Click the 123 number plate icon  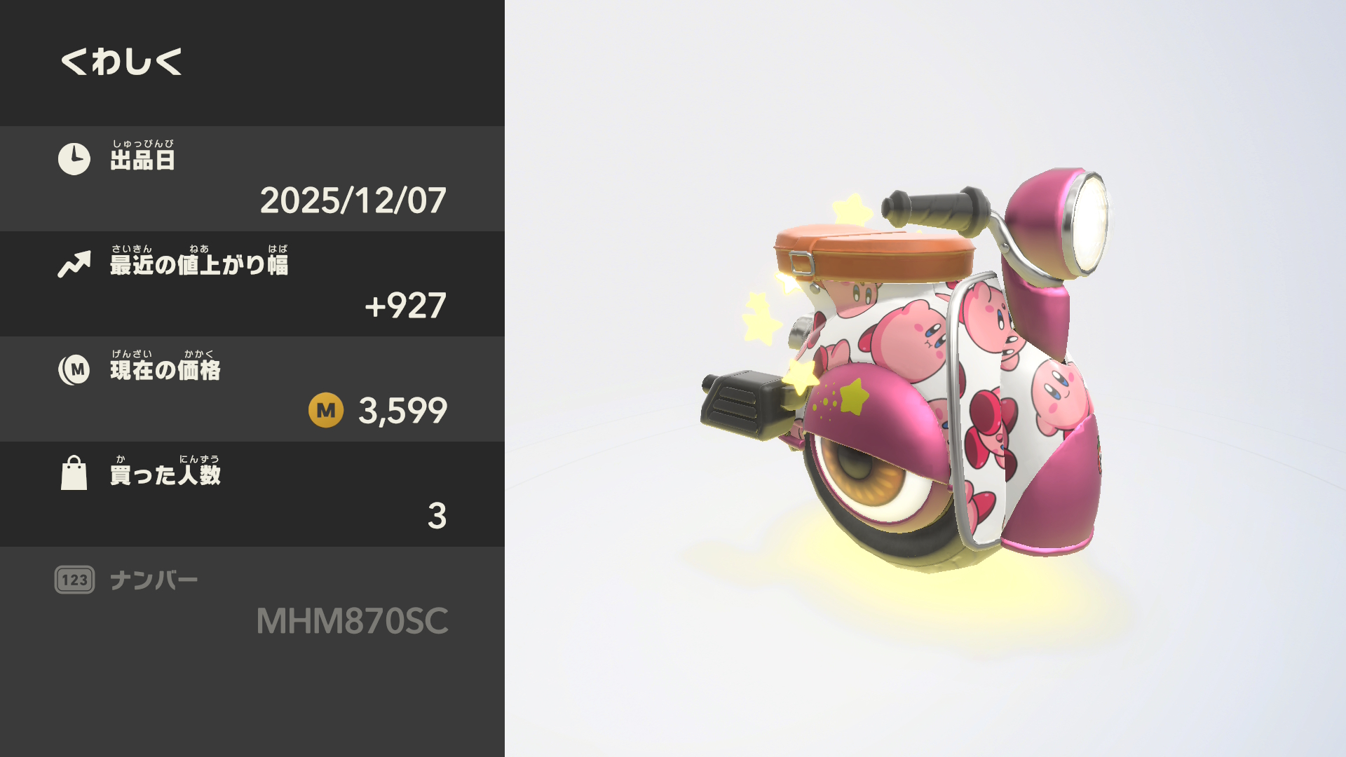74,580
